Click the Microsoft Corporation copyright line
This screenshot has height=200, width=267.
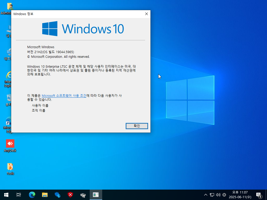pyautogui.click(x=58, y=57)
